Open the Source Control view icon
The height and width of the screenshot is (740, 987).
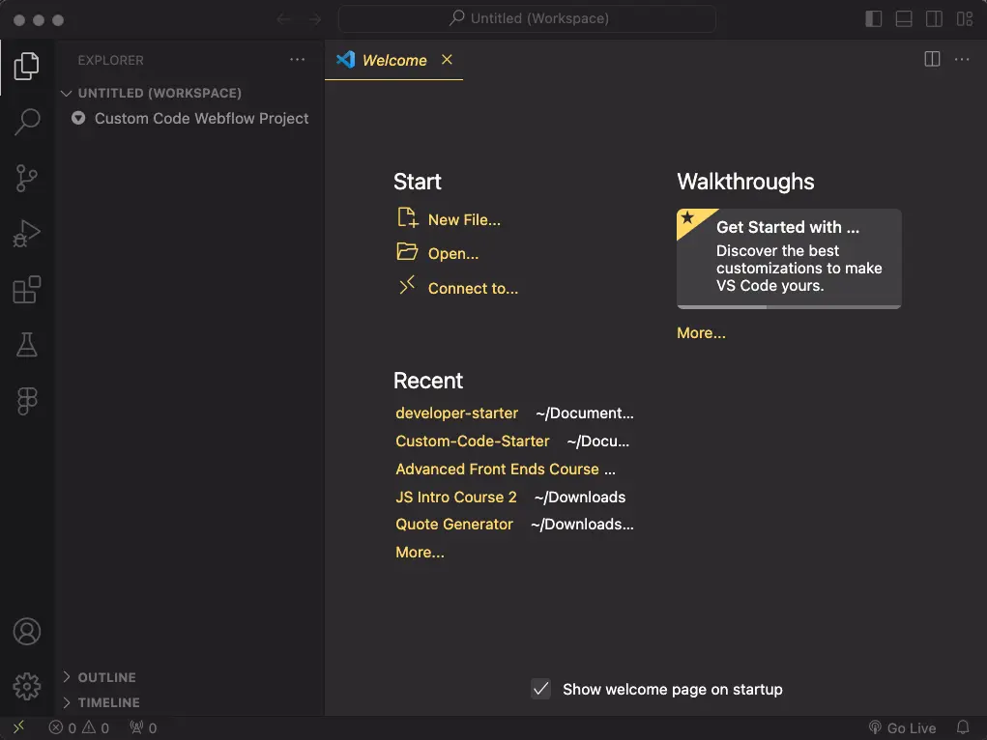tap(26, 178)
